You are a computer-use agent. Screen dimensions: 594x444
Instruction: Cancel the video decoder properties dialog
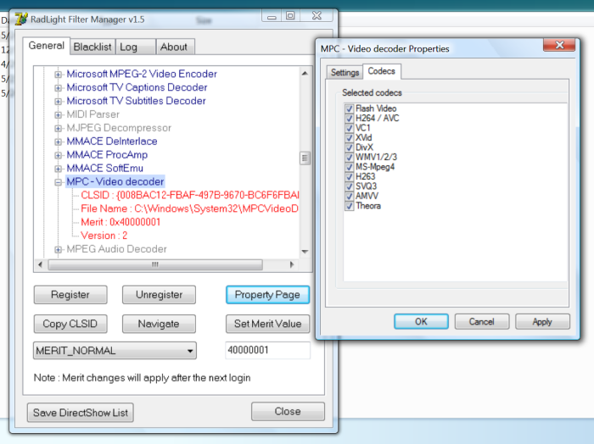point(481,321)
